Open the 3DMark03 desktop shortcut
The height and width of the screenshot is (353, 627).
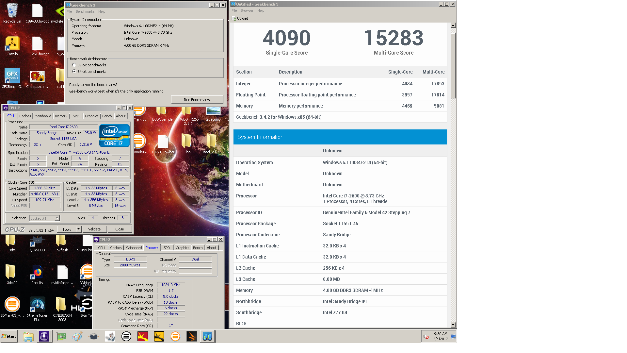12,307
